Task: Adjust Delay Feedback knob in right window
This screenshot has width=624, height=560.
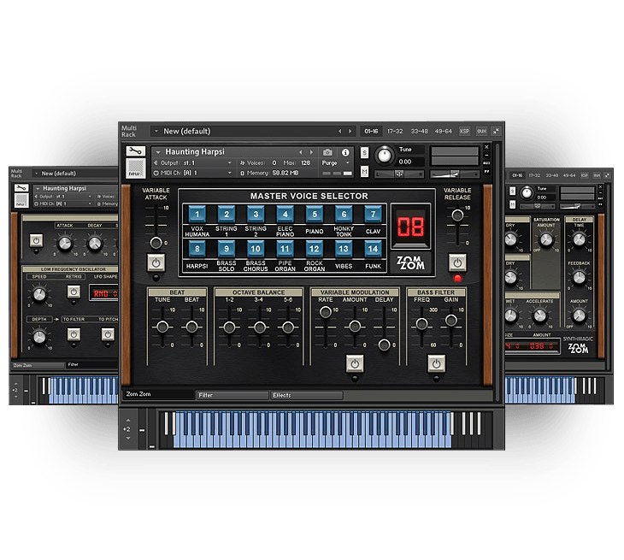Action: point(579,277)
